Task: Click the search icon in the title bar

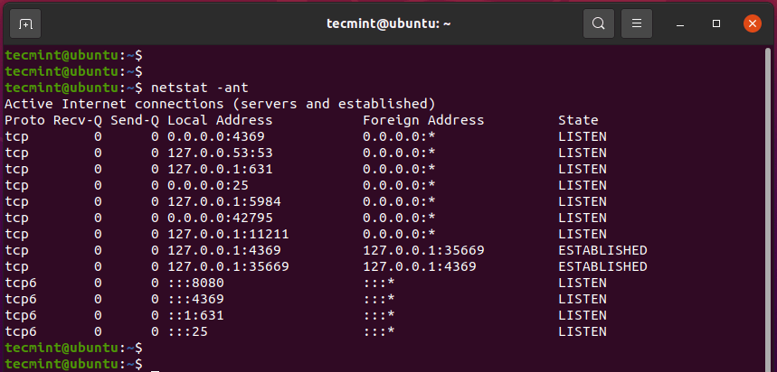Action: (599, 23)
